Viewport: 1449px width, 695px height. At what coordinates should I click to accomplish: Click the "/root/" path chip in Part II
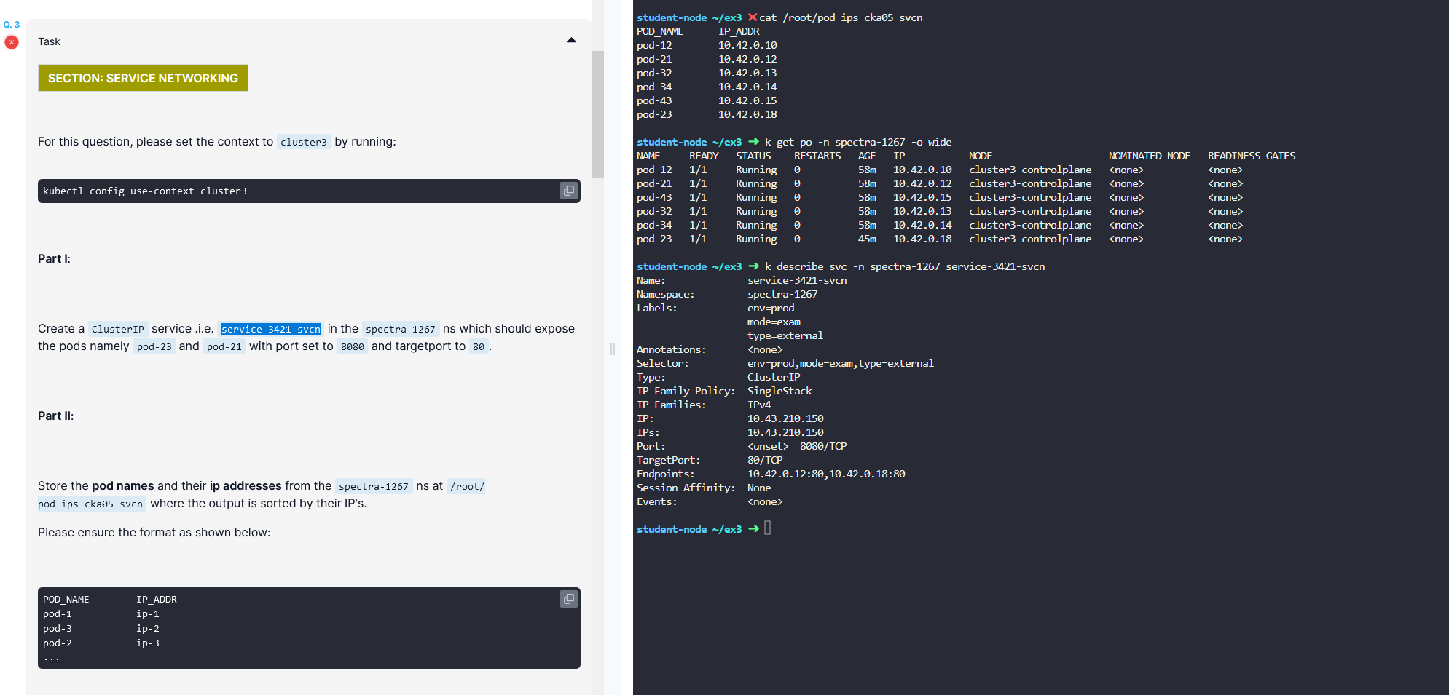467,486
